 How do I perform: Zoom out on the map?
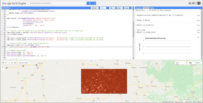[x=3, y=70]
